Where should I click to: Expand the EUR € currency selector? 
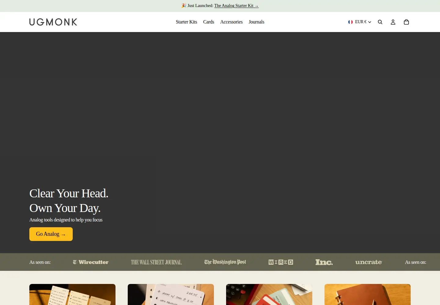click(x=360, y=22)
